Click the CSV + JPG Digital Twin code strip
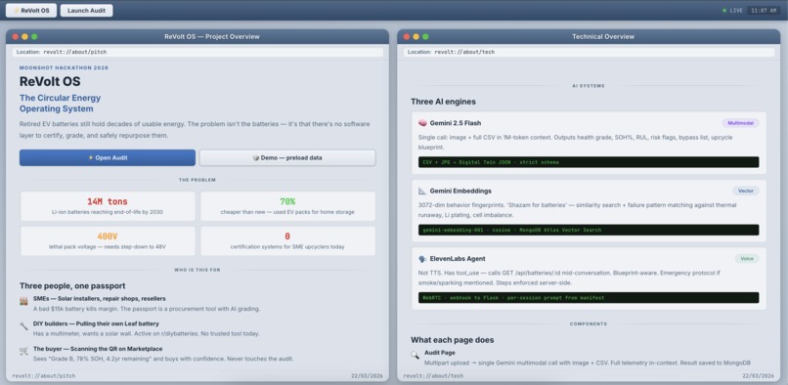Viewport: 788px width, 385px height. 589,162
